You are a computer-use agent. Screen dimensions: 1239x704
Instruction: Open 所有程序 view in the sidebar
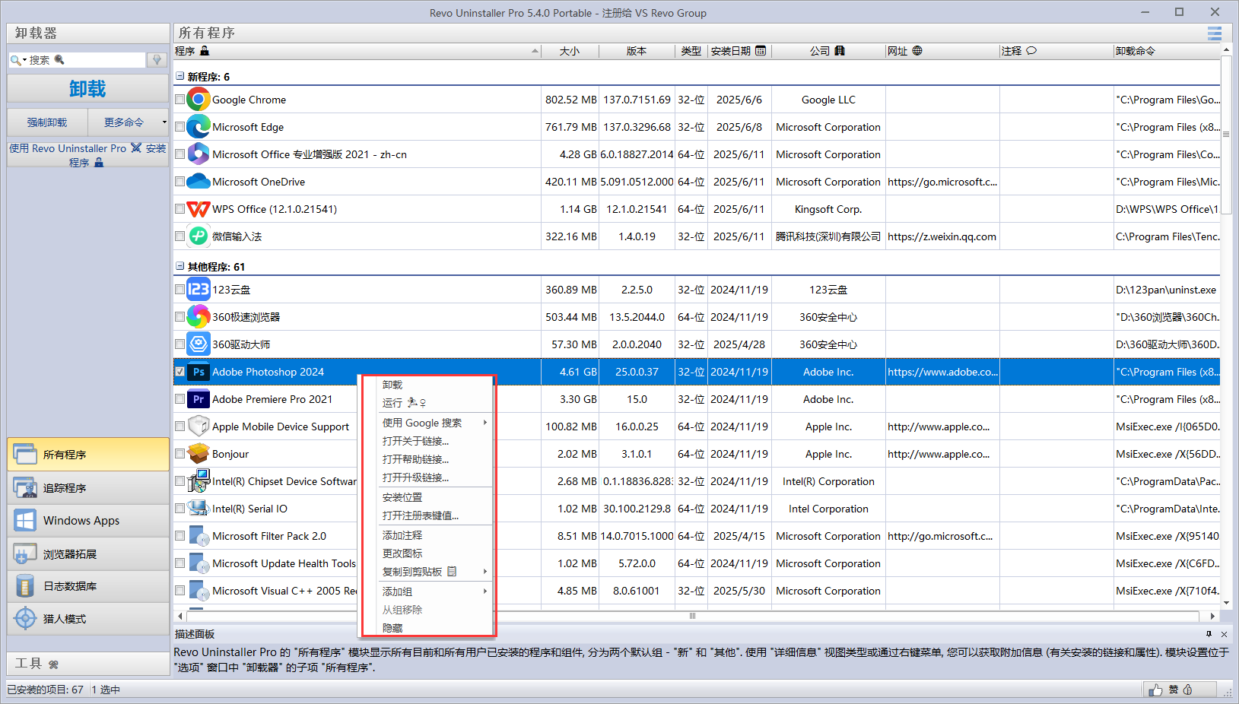(88, 455)
